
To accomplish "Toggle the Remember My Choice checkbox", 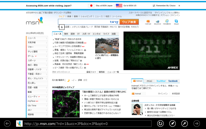I will point(154,6).
